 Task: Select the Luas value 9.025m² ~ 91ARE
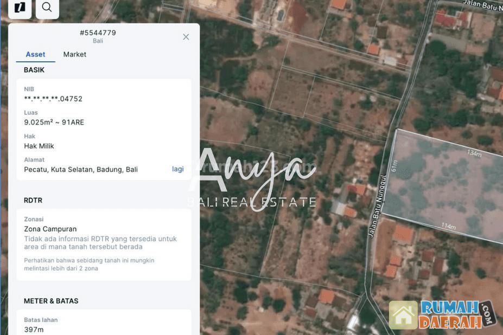(54, 122)
